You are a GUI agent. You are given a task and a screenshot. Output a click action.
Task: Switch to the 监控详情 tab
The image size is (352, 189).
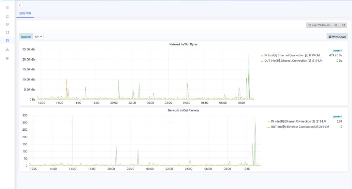coord(25,13)
